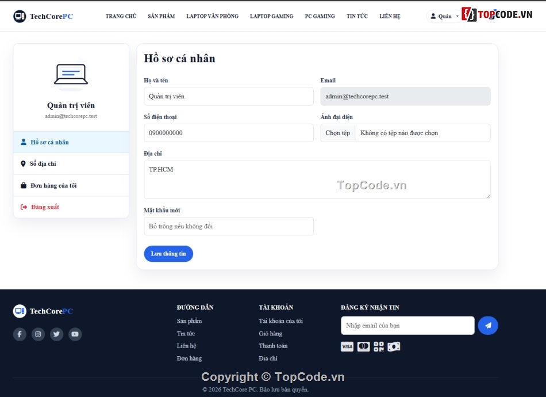The height and width of the screenshot is (397, 546).
Task: Open footer link Liên hệ
Action: coord(186,346)
